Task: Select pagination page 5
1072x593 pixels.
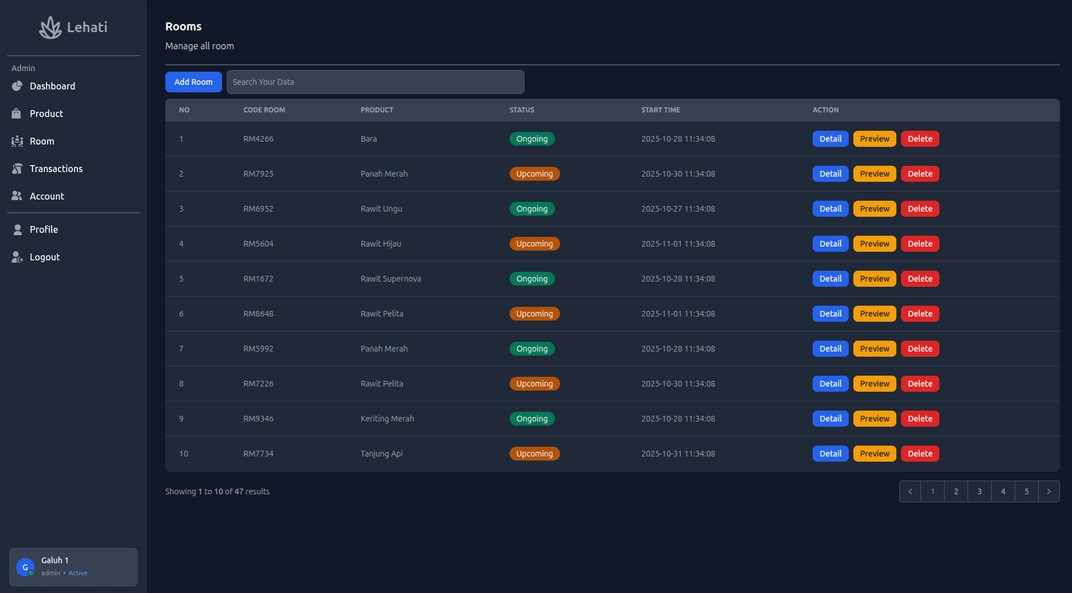Action: tap(1026, 491)
